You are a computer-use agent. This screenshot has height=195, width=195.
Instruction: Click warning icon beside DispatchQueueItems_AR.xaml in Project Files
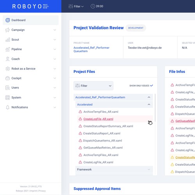tap(80, 140)
